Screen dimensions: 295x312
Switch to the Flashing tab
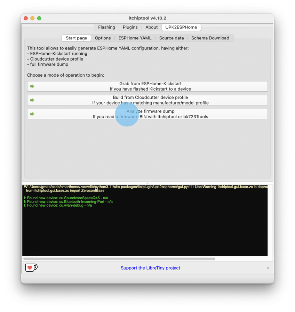point(106,27)
